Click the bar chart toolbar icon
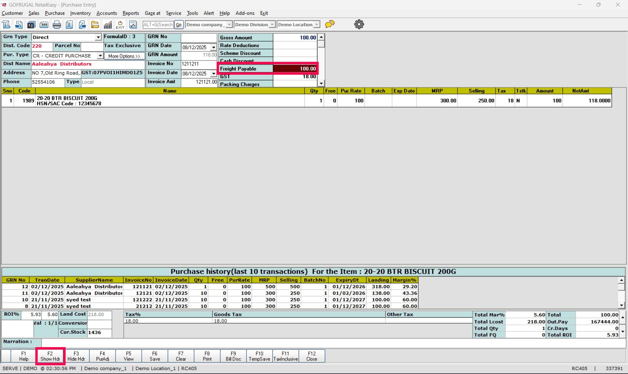Viewport: 628px width, 374px height. tap(108, 25)
